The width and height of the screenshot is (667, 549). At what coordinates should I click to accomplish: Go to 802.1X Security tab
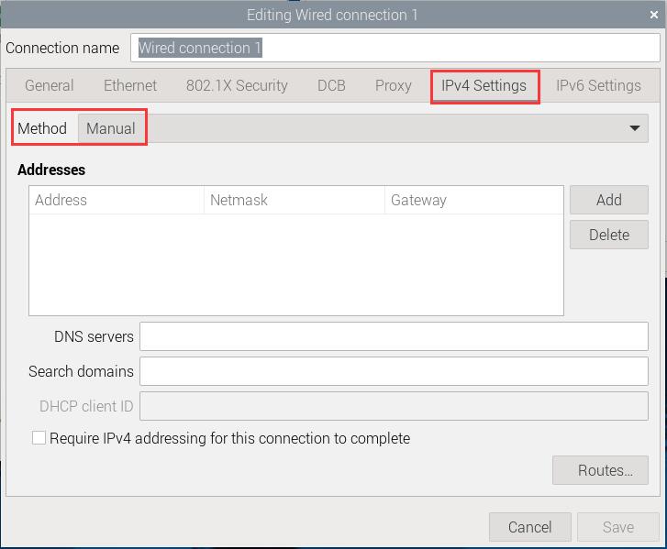pyautogui.click(x=237, y=85)
